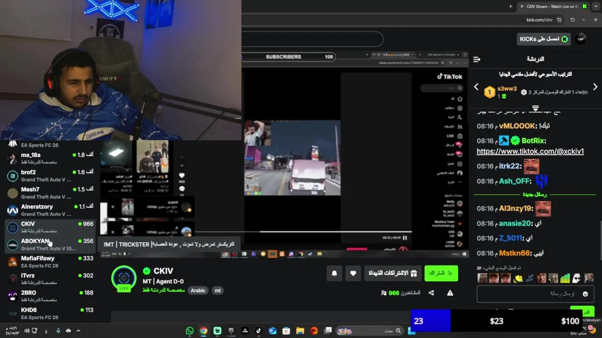Pause the TikTok video in the stream
Image resolution: width=602 pixels, height=338 pixels.
[404, 238]
